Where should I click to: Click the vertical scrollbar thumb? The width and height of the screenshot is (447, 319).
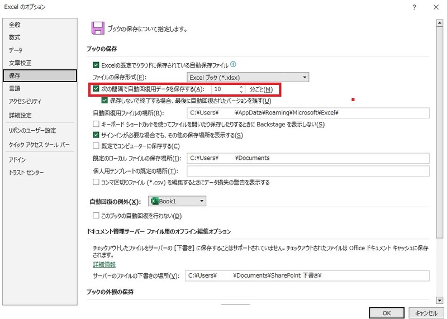[x=439, y=132]
